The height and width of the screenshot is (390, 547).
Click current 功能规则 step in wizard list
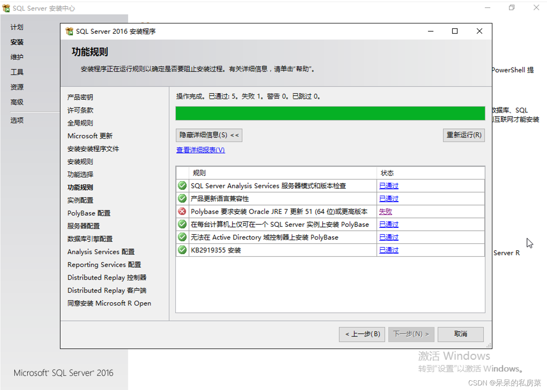coord(80,187)
